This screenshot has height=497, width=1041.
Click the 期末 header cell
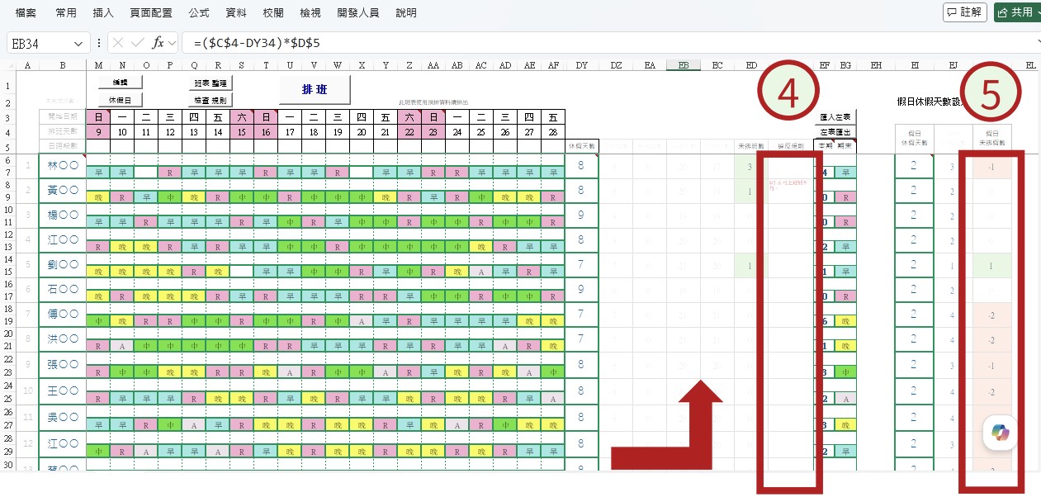click(845, 146)
